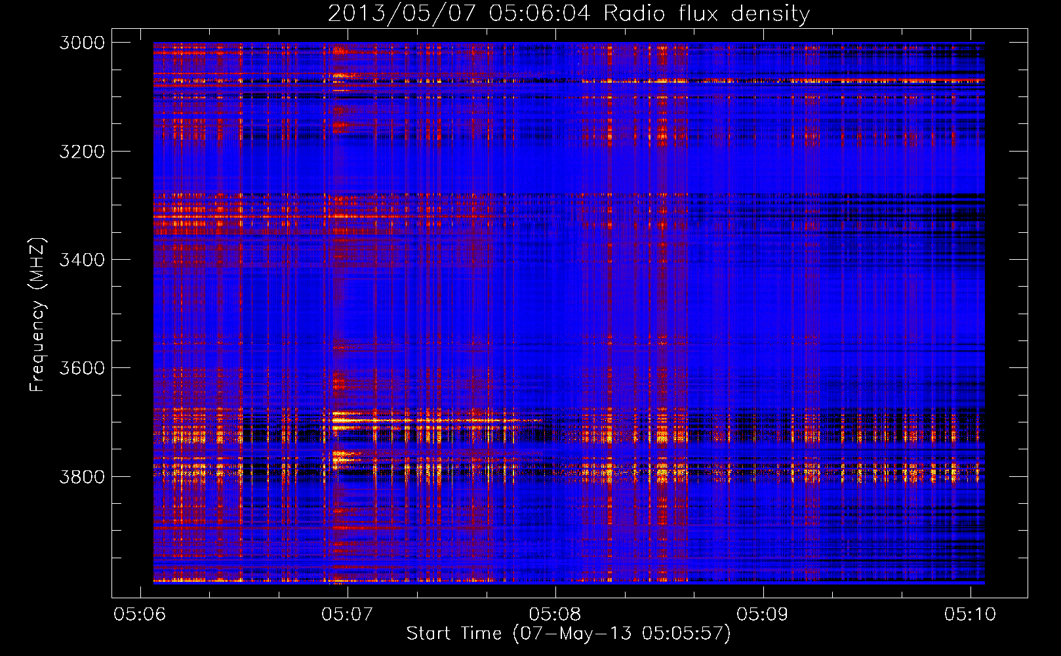Select the 3000 frequency tick label
The width and height of the screenshot is (1061, 656).
[x=82, y=43]
